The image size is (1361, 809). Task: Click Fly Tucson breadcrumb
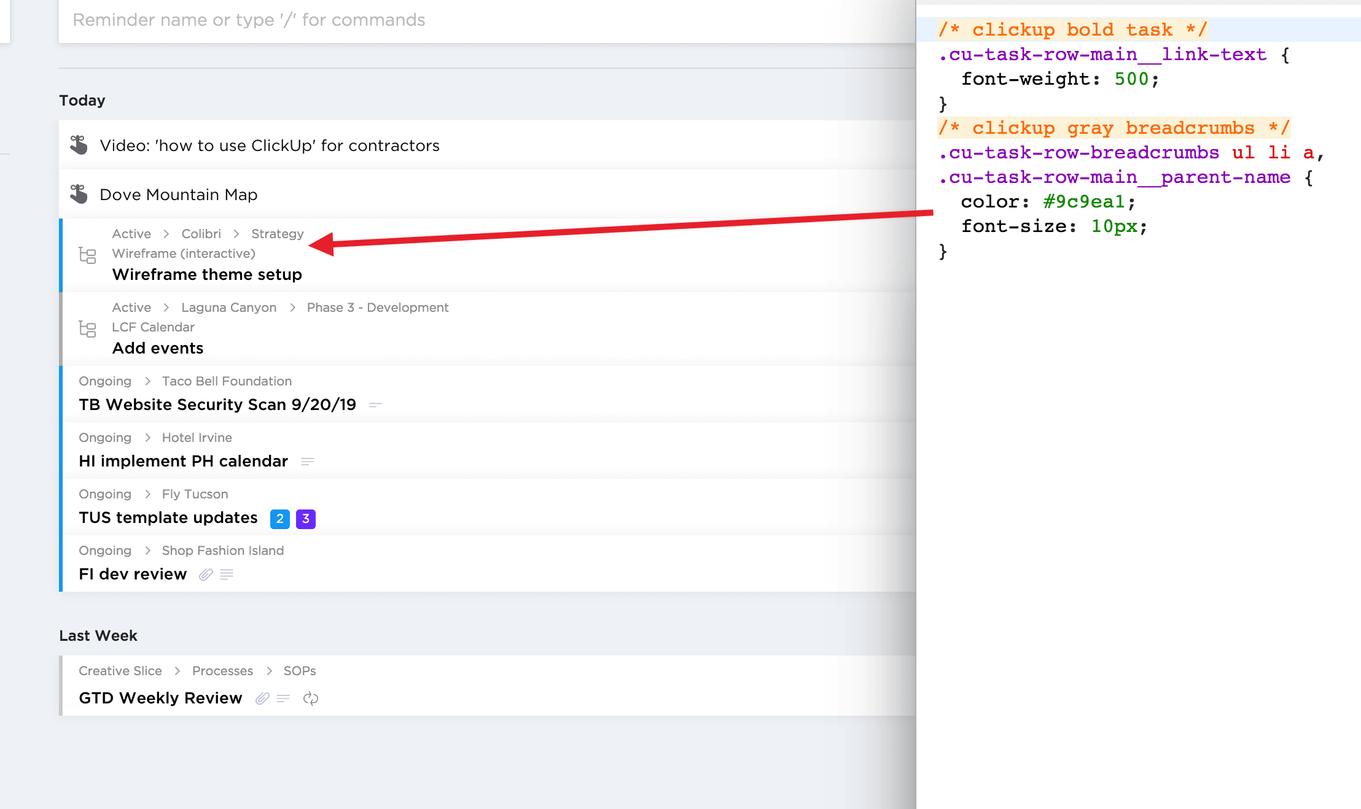pyautogui.click(x=195, y=494)
